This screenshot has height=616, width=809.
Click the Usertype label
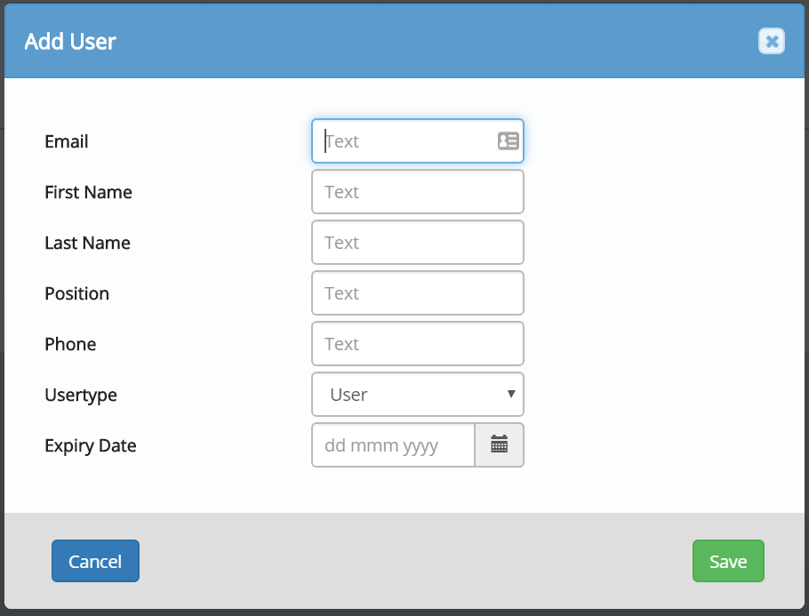(x=80, y=395)
